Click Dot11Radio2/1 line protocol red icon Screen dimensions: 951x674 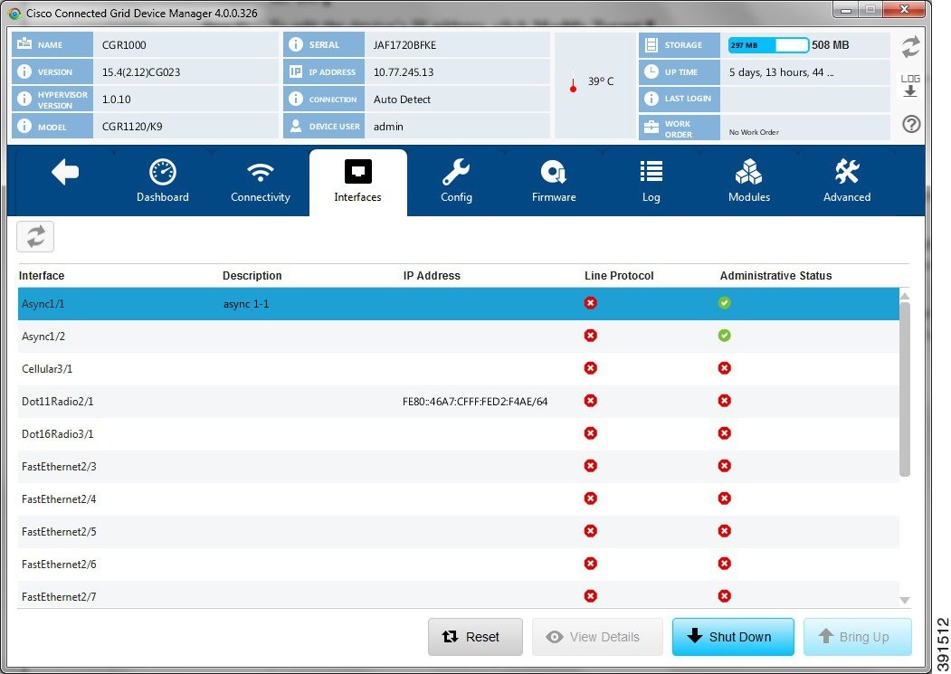(591, 401)
